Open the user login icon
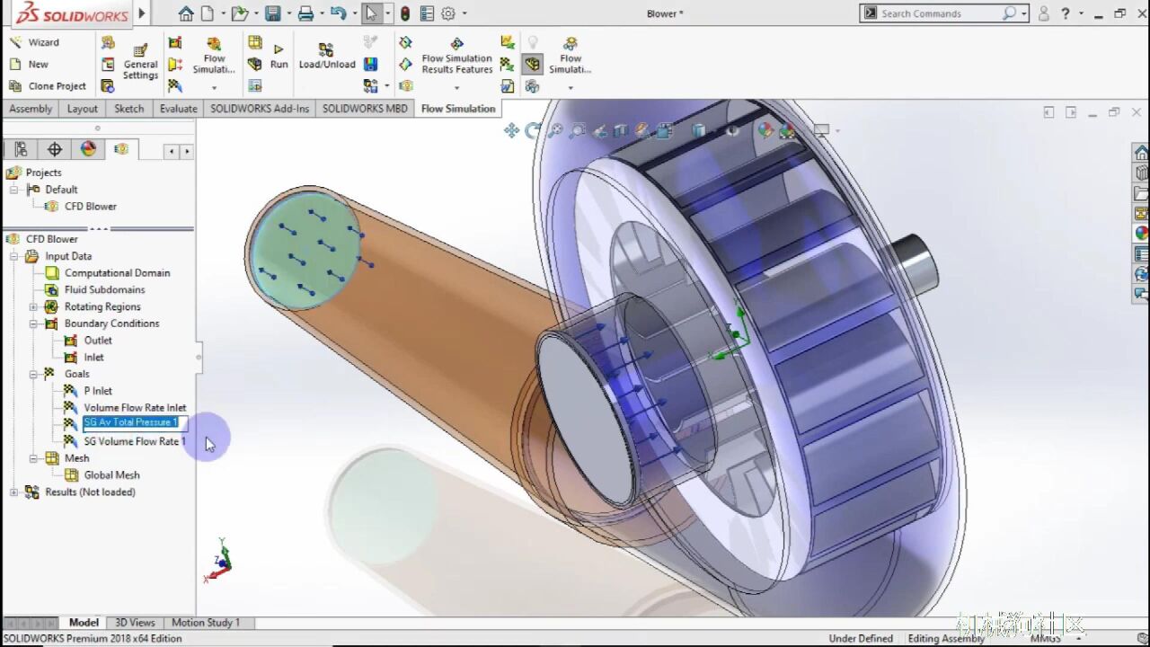This screenshot has width=1150, height=647. pos(1044,13)
